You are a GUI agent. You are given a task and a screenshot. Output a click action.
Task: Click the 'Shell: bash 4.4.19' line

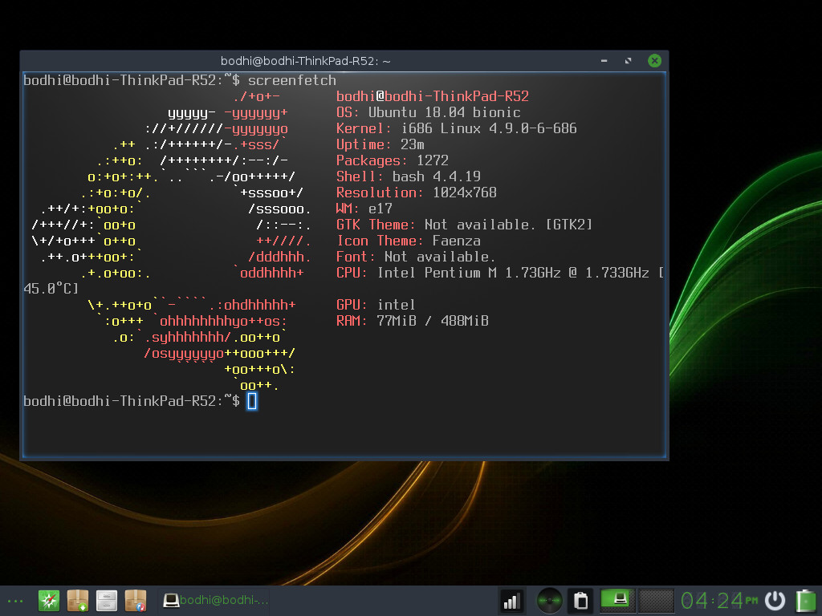point(409,176)
